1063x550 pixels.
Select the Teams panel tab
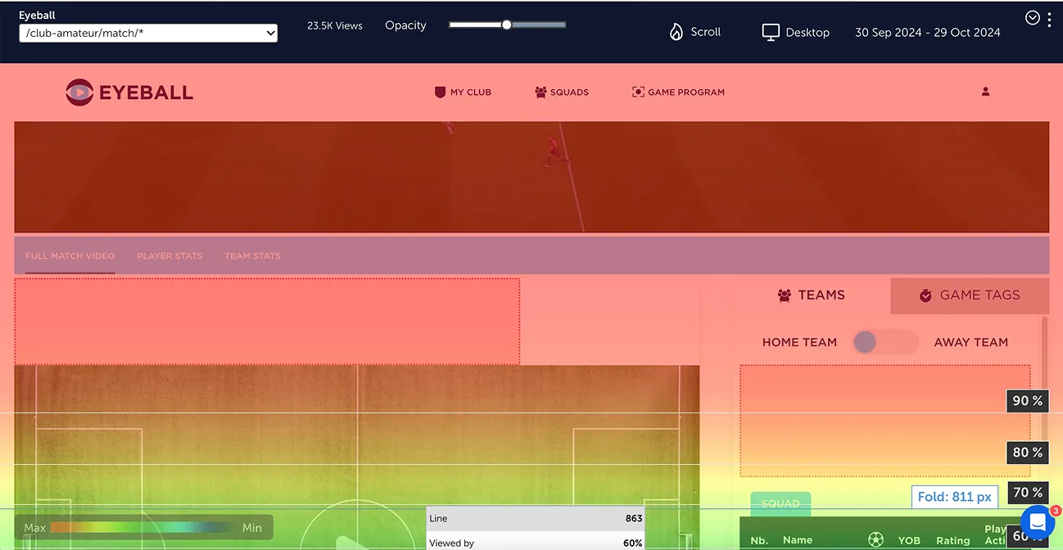[811, 295]
